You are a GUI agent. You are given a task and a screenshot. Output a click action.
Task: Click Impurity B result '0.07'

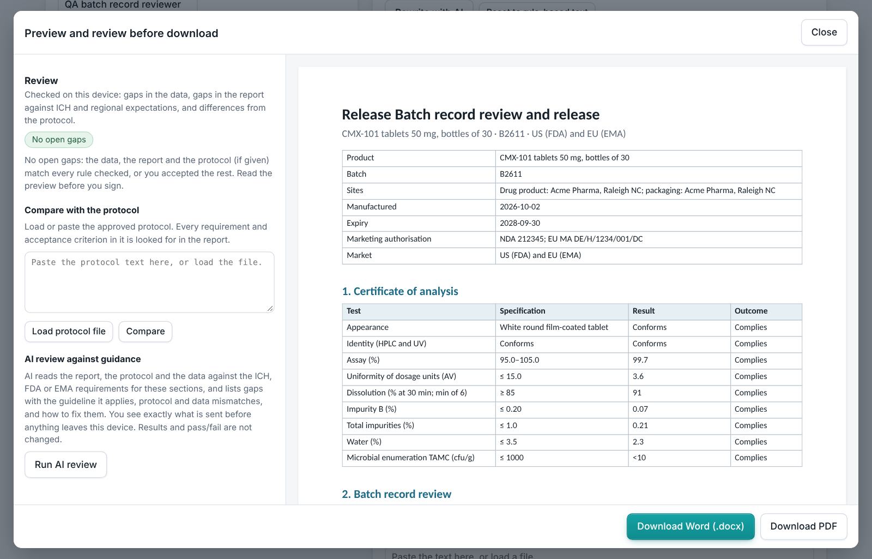pyautogui.click(x=640, y=409)
